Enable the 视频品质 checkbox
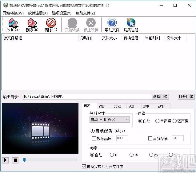Image resolution: width=196 pixels, height=173 pixels. [x=94, y=138]
